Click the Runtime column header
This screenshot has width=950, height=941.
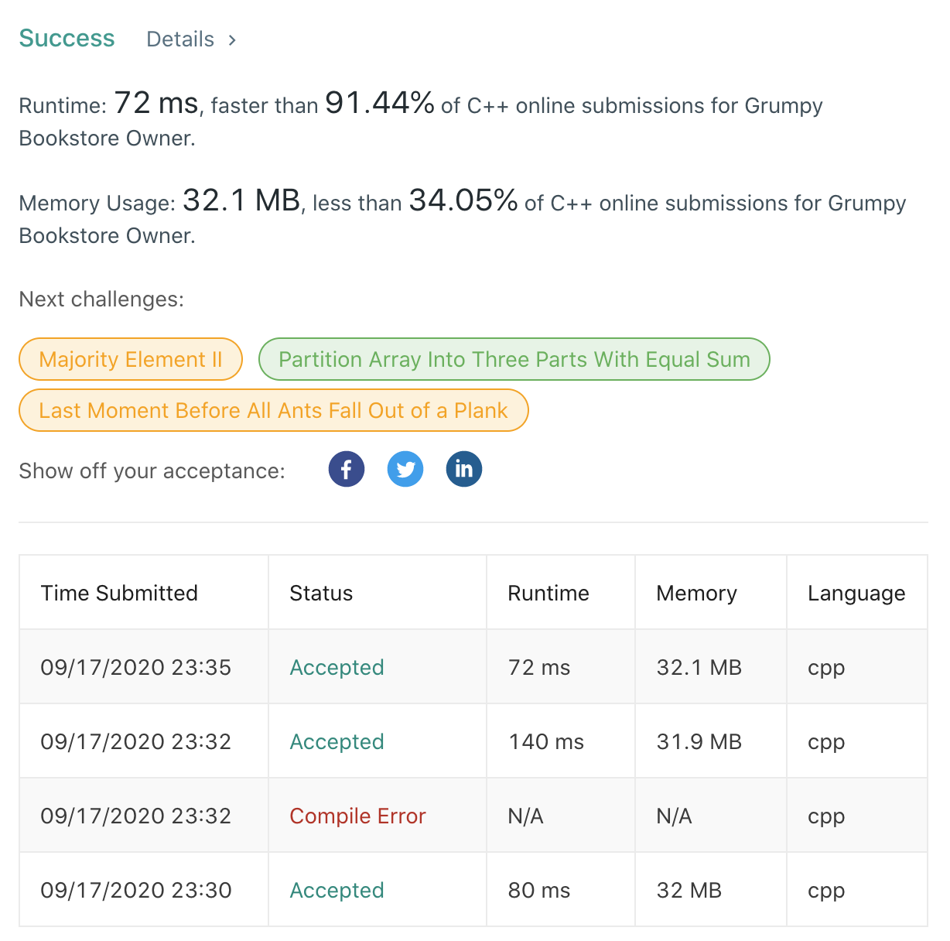point(548,593)
